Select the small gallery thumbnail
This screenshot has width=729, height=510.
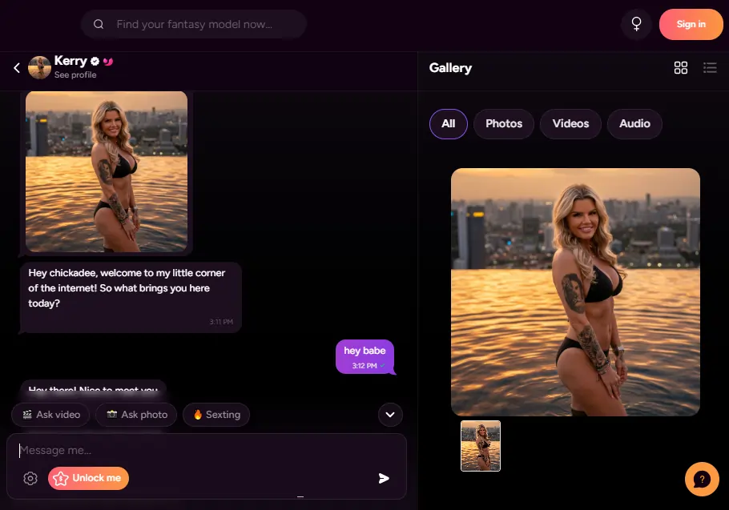point(481,446)
